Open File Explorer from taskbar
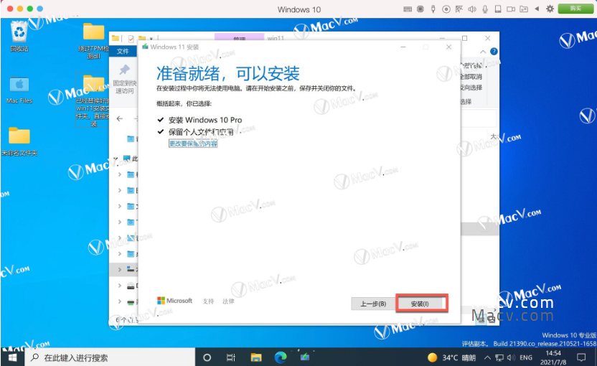The width and height of the screenshot is (597, 366). coord(256,357)
